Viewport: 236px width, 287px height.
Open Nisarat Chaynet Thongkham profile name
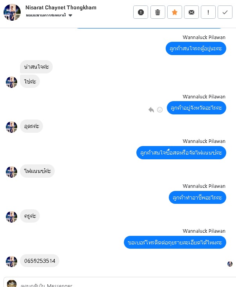tap(61, 7)
